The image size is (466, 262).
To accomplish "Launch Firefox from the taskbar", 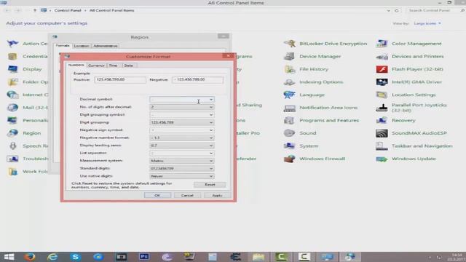I will (29, 257).
